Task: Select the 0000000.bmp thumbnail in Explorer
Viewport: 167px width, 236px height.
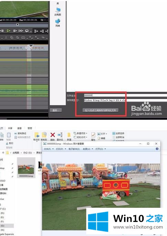Action: click(26, 168)
